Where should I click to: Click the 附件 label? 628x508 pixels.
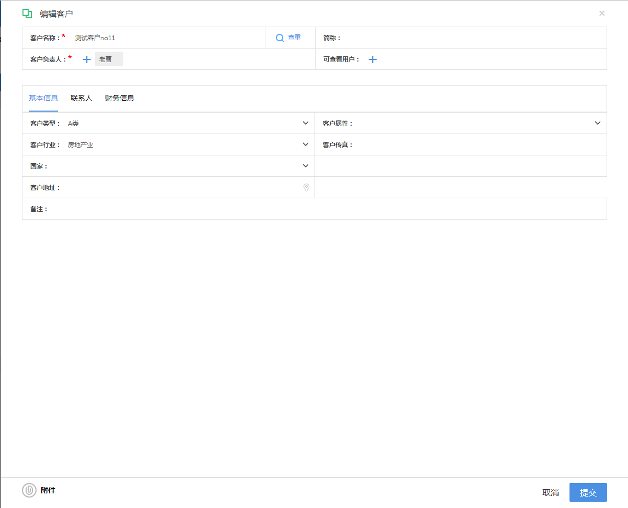pos(48,490)
